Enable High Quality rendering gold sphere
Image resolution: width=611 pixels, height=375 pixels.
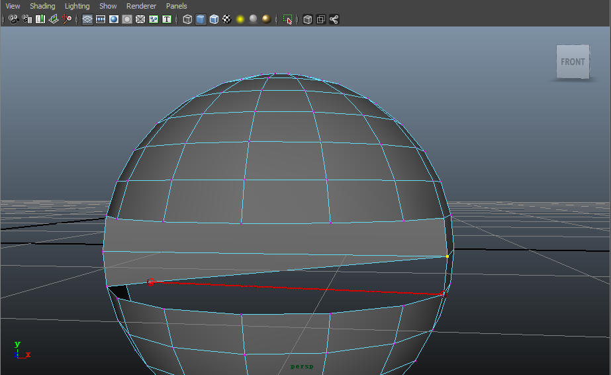pyautogui.click(x=267, y=19)
